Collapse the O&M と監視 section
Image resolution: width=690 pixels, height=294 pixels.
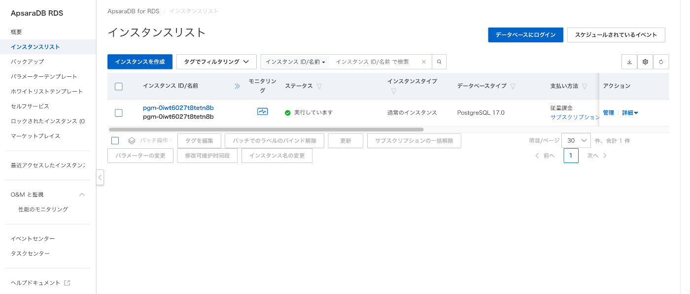click(x=82, y=195)
